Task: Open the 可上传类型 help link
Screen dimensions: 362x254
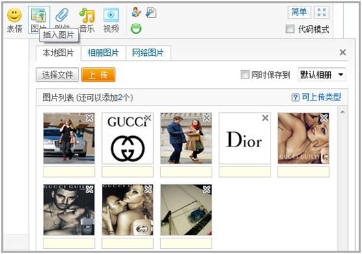Action: point(321,97)
